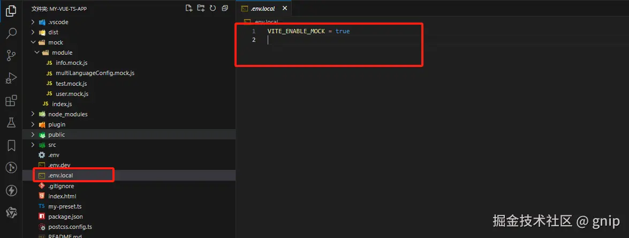Viewport: 629px width, 238px height.
Task: Open the Testing flask view
Action: click(x=11, y=123)
